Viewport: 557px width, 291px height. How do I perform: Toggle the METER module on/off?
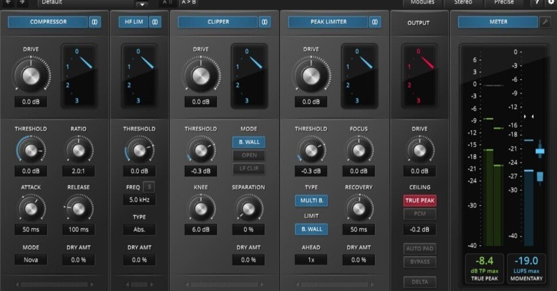498,22
